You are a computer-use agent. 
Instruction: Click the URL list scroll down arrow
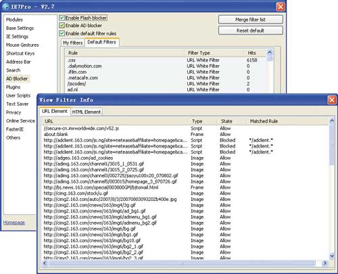pos(332,256)
